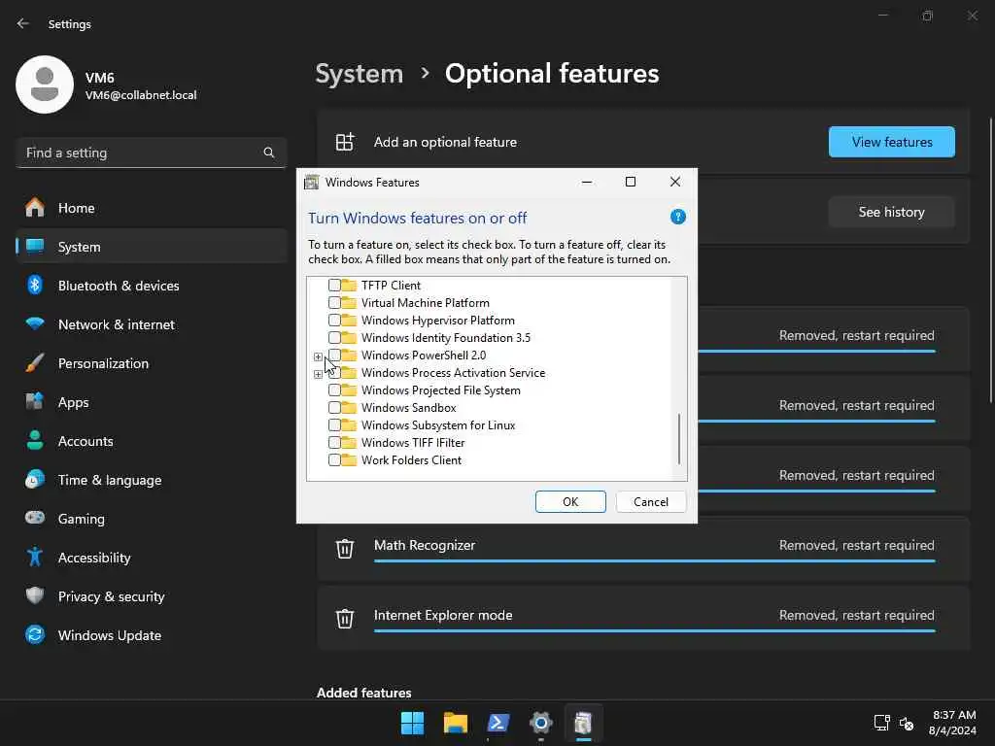
Task: Check the Work Folders Client box
Action: point(334,459)
